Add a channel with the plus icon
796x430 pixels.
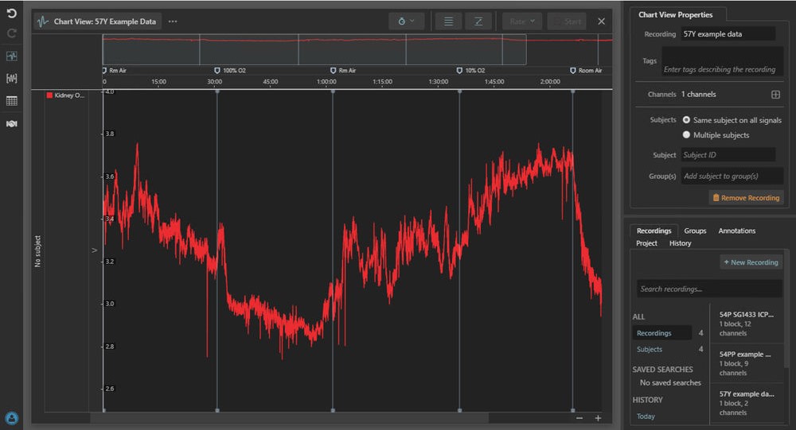(x=775, y=95)
